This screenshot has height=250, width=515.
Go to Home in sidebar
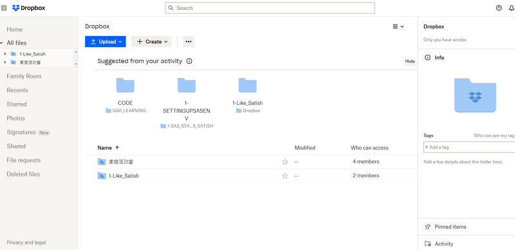[x=15, y=30]
